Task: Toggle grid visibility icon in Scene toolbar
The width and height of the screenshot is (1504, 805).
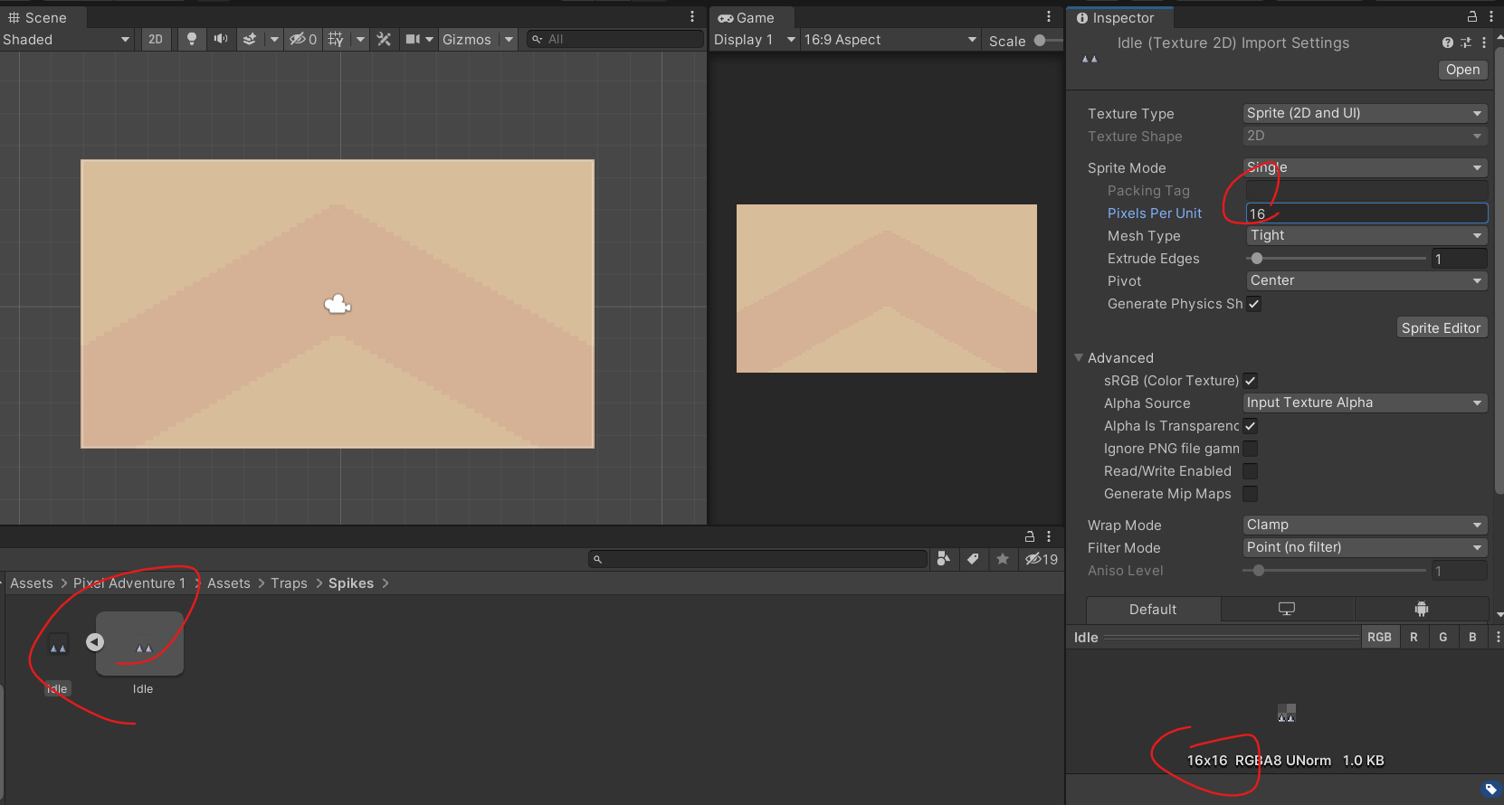Action: click(336, 39)
